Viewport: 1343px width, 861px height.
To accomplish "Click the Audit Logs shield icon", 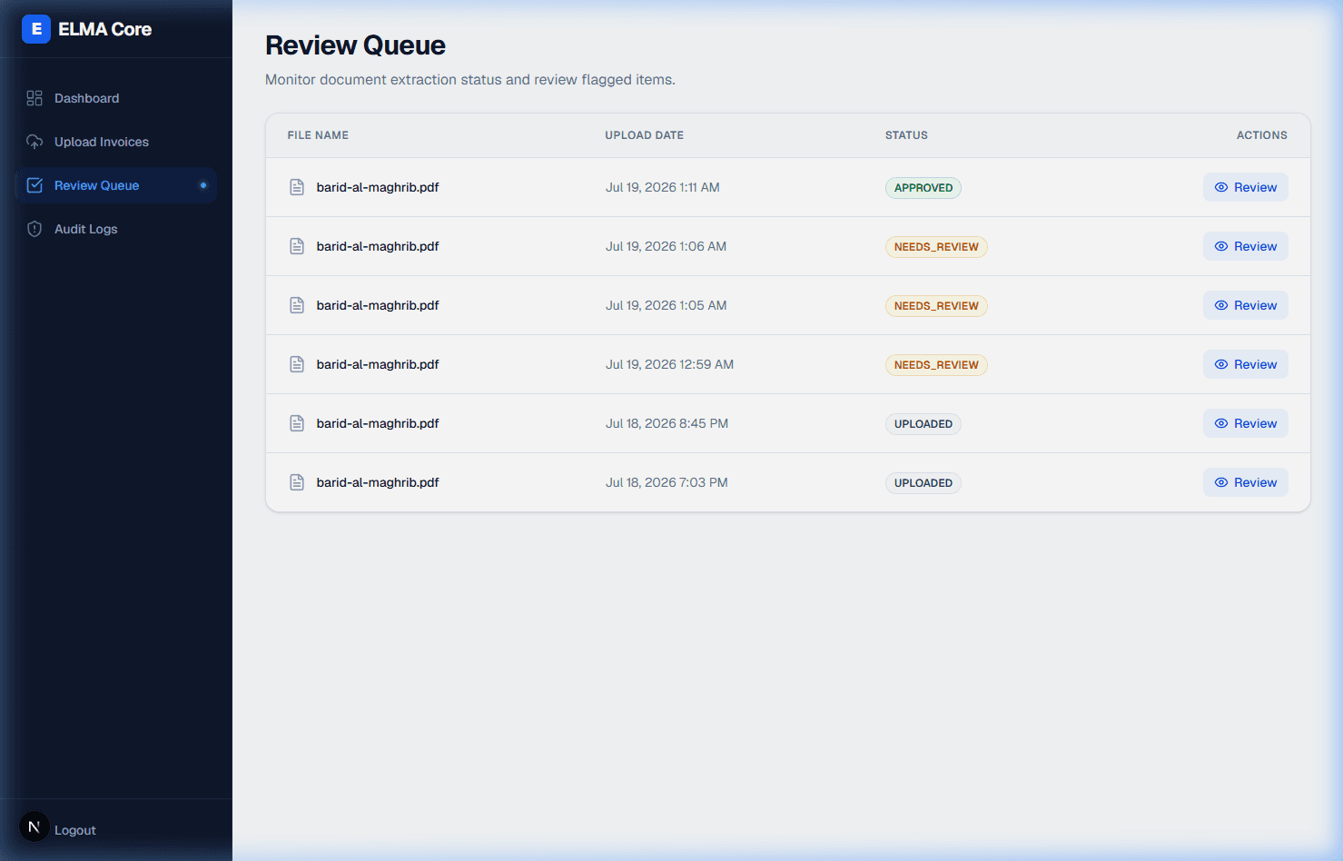I will [35, 229].
